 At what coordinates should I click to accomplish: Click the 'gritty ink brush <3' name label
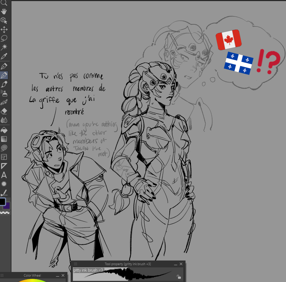coord(88,270)
